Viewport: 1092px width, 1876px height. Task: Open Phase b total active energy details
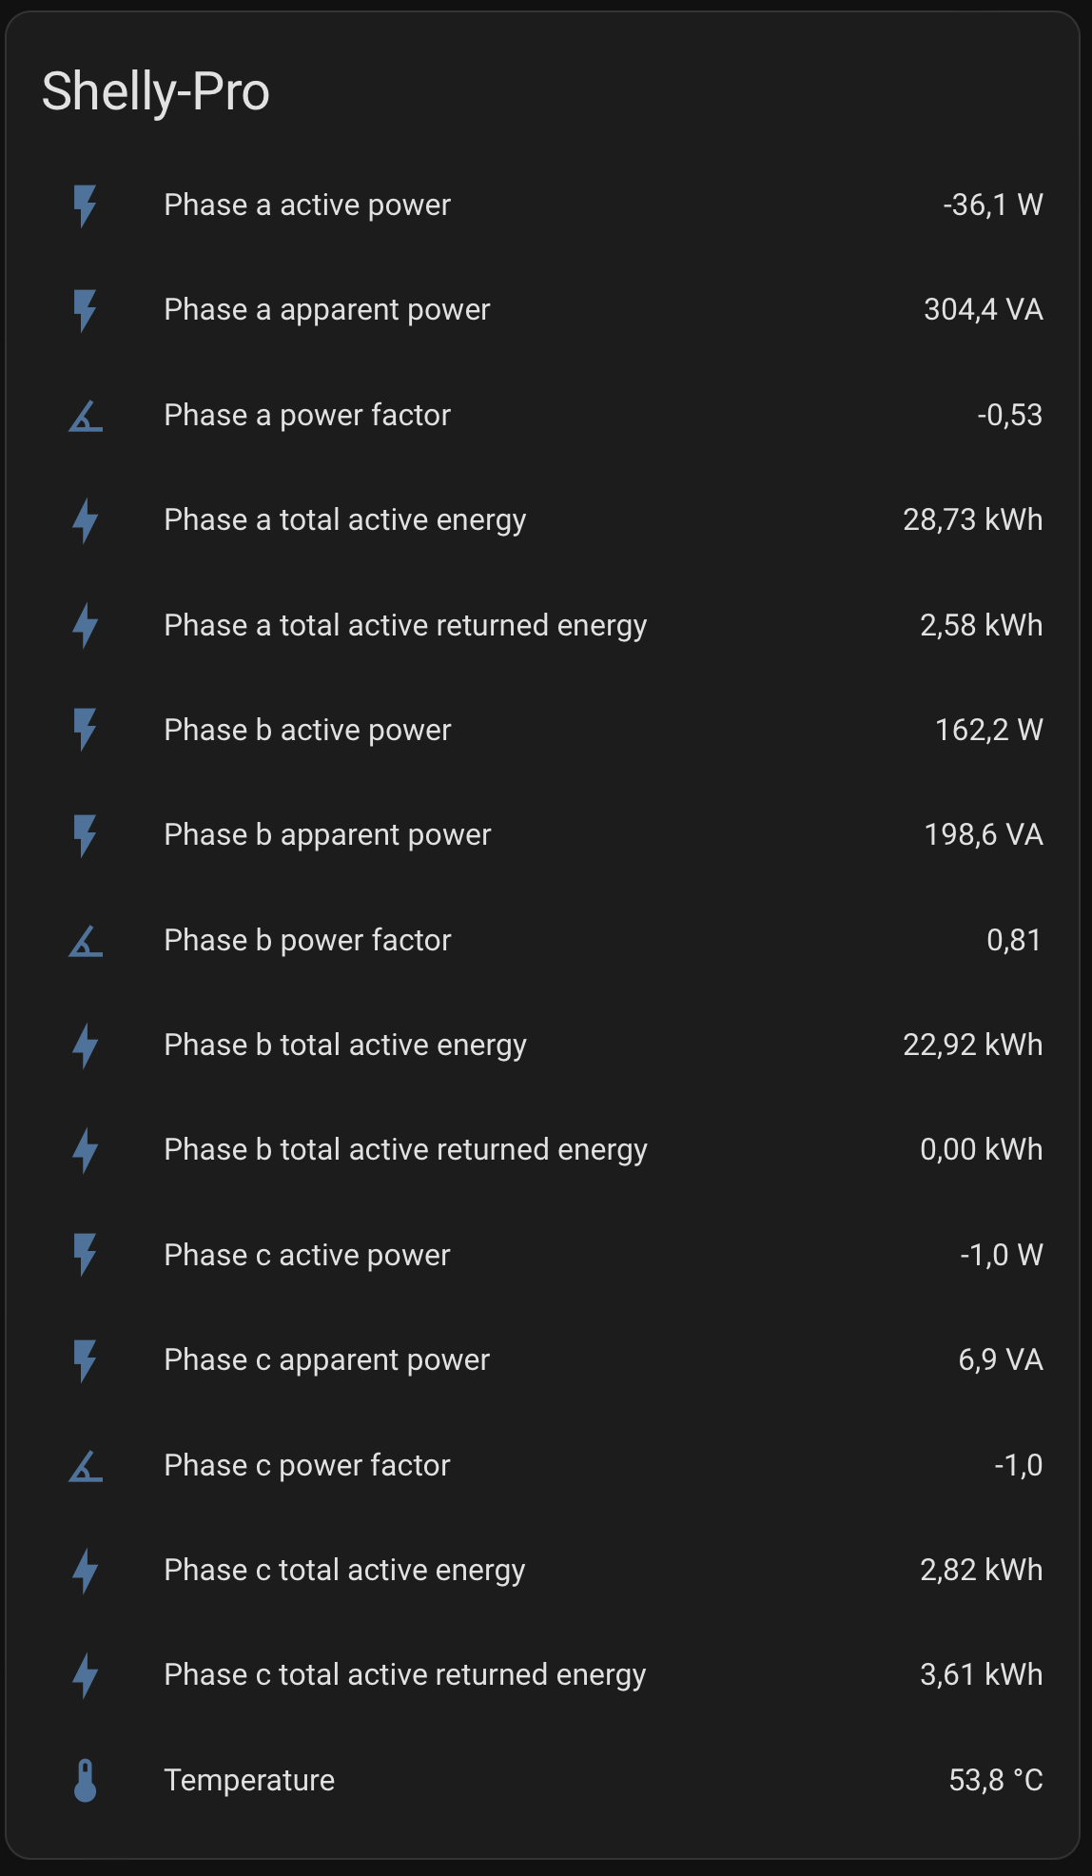coord(344,1045)
